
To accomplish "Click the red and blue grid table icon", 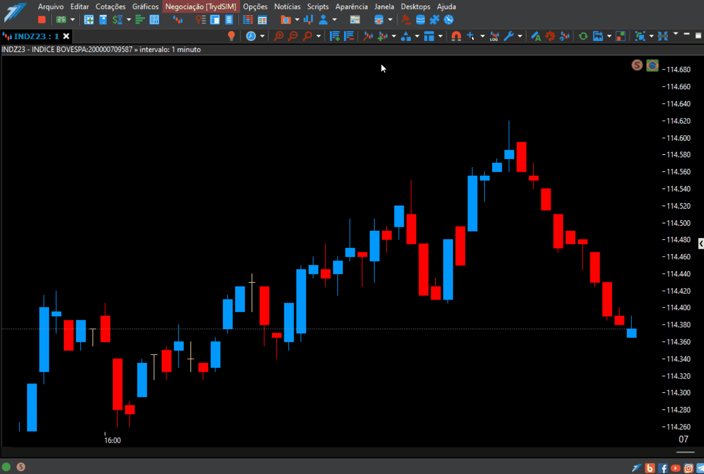I will click(x=248, y=20).
